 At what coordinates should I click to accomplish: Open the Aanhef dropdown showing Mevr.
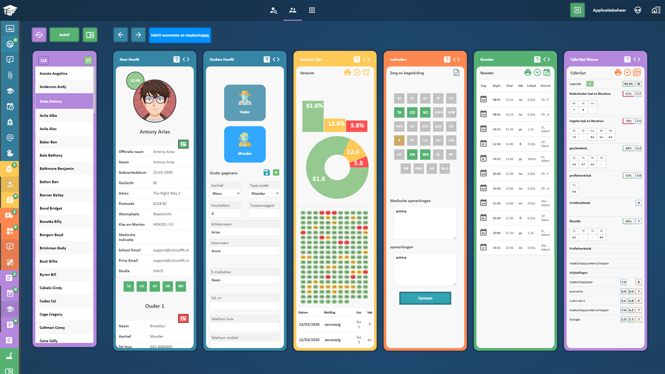point(226,193)
